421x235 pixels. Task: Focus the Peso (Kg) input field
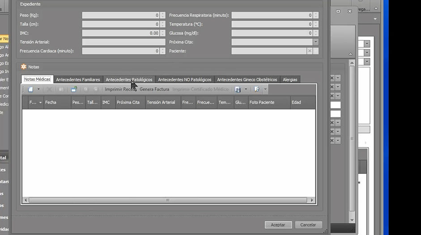pyautogui.click(x=121, y=15)
